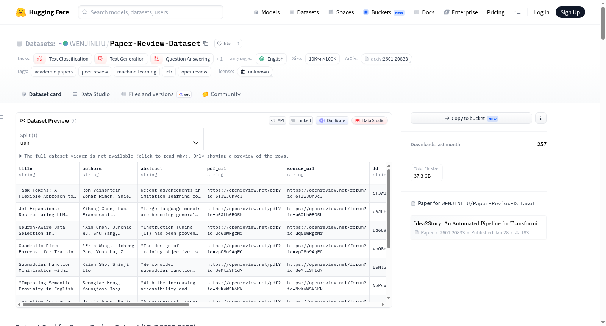The width and height of the screenshot is (606, 326).
Task: Click the table's horizontal scrollbar
Action: coord(106,304)
